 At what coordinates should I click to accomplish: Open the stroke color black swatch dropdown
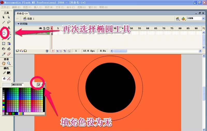coord(9,73)
